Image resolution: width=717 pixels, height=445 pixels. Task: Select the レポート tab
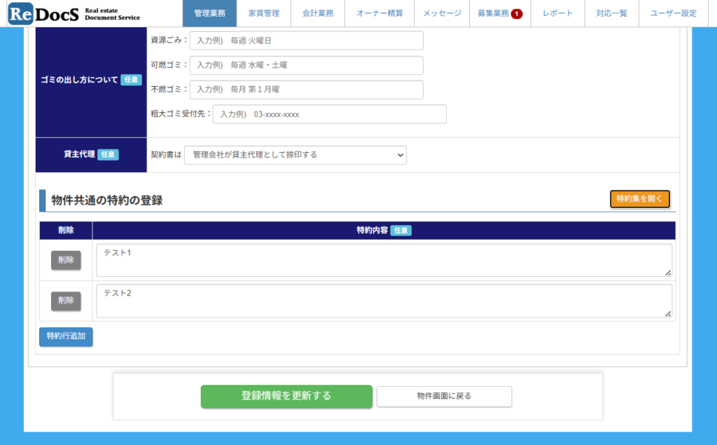[557, 13]
